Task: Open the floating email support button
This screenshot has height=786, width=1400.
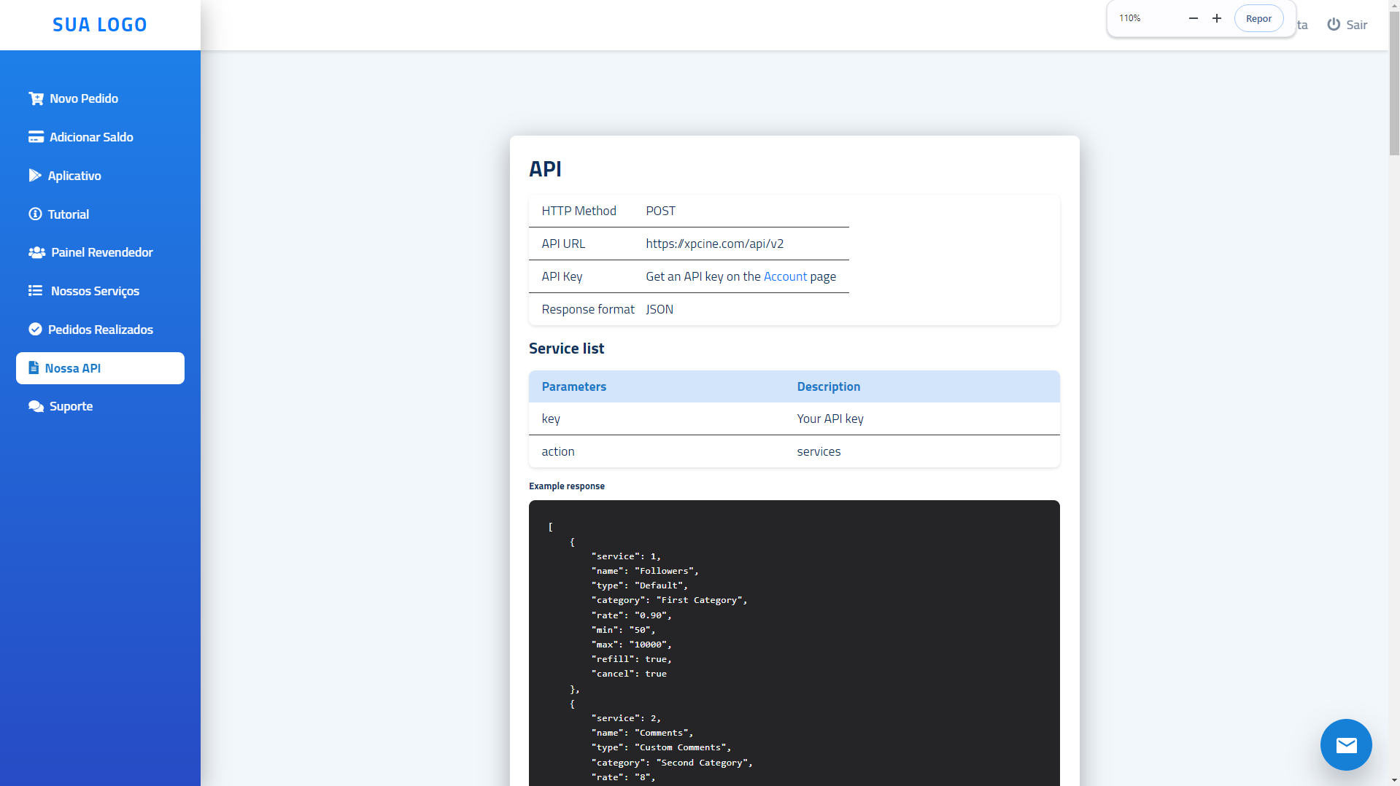Action: [1345, 744]
